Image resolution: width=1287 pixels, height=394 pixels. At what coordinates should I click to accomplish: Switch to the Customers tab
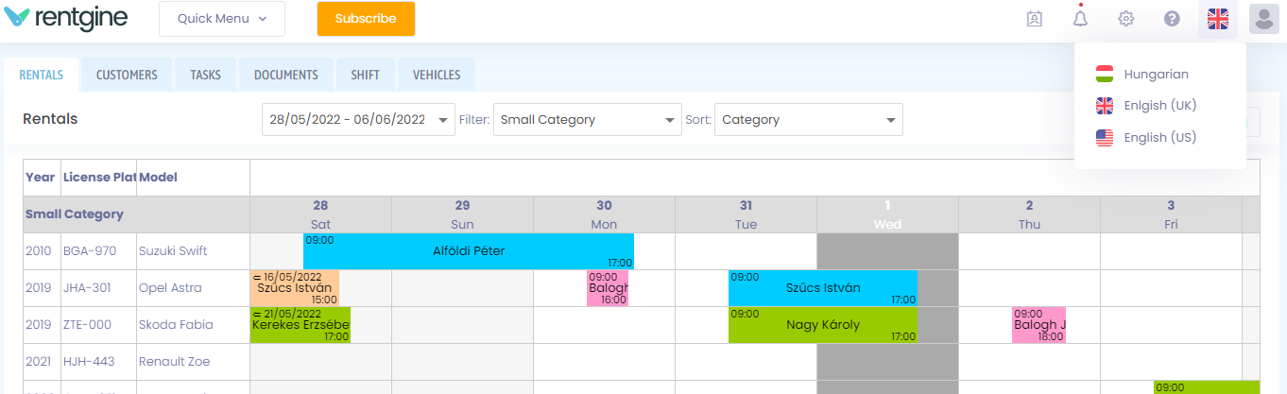127,75
